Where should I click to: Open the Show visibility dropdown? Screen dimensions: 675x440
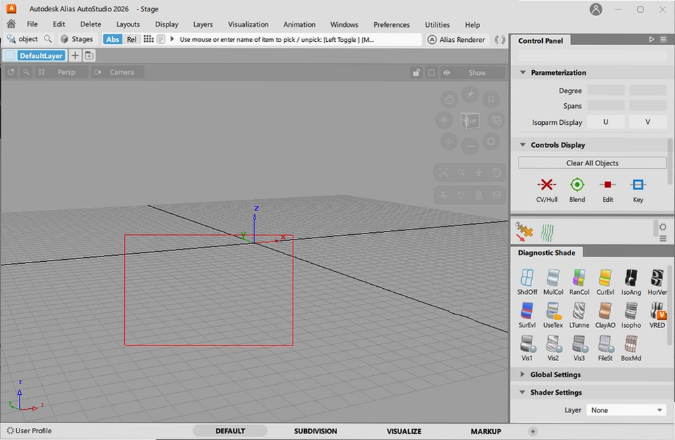click(x=472, y=72)
